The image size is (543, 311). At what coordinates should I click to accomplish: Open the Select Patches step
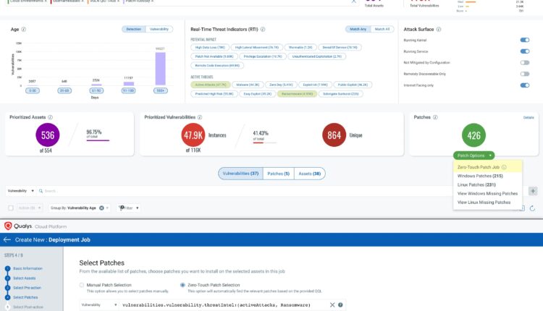tap(25, 297)
